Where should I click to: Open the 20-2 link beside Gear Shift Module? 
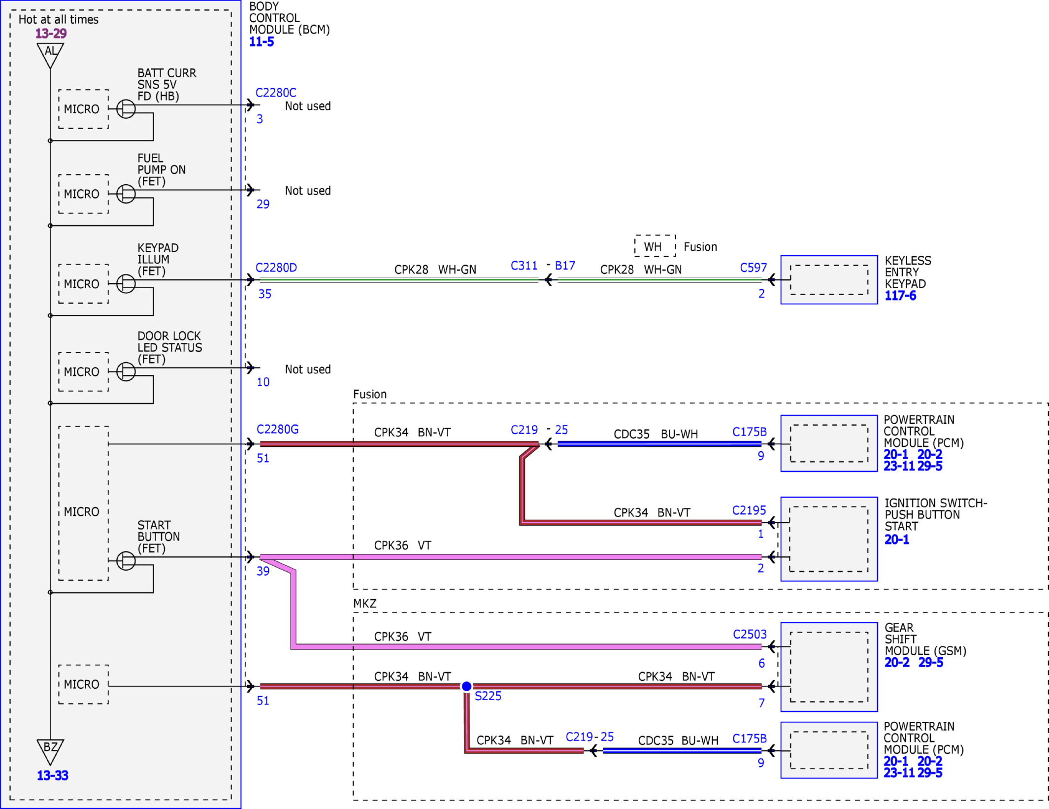pyautogui.click(x=897, y=663)
